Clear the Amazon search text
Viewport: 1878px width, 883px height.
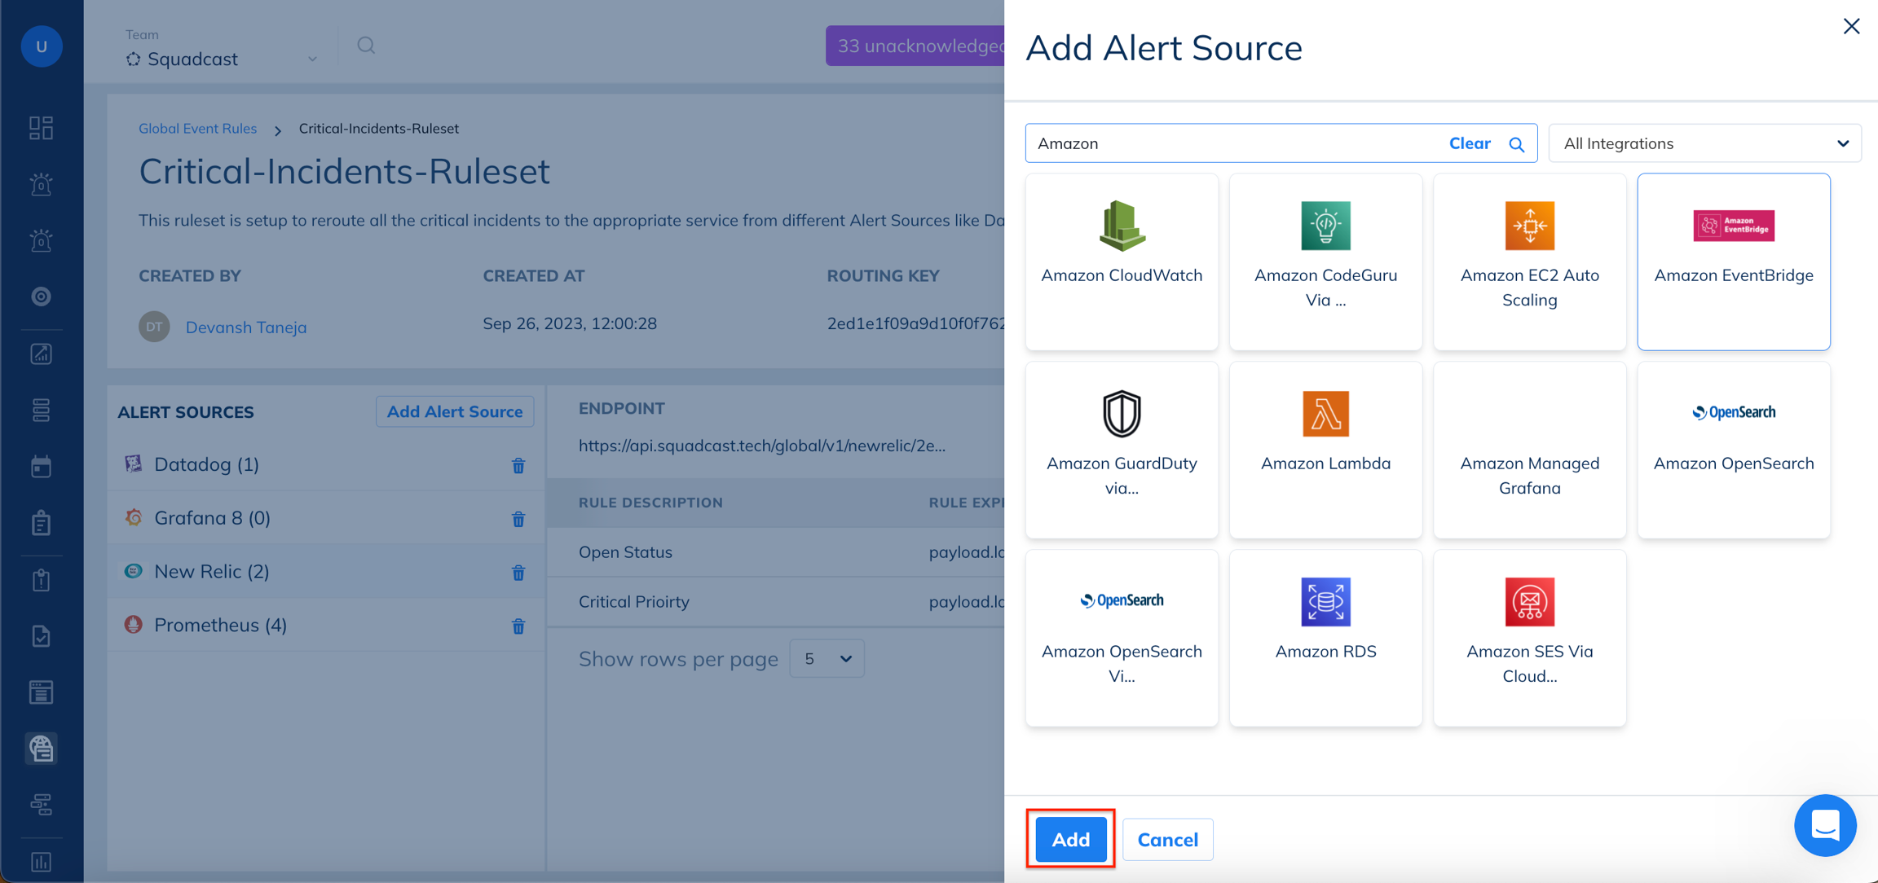1470,143
